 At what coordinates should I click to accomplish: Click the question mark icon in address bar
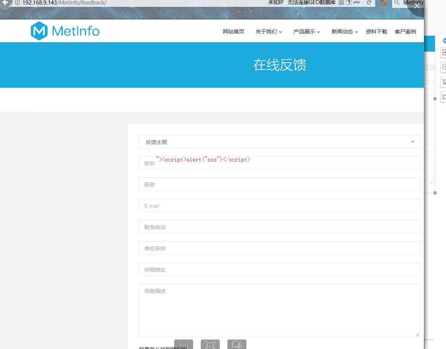[x=349, y=3]
